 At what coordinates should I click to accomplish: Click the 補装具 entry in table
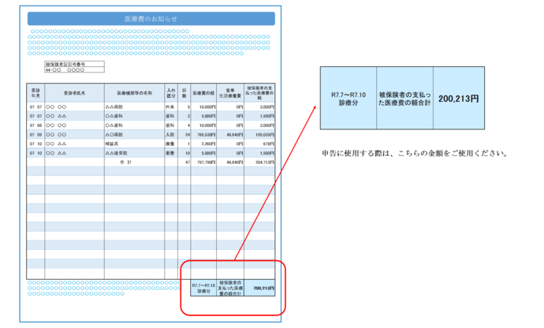[114, 144]
